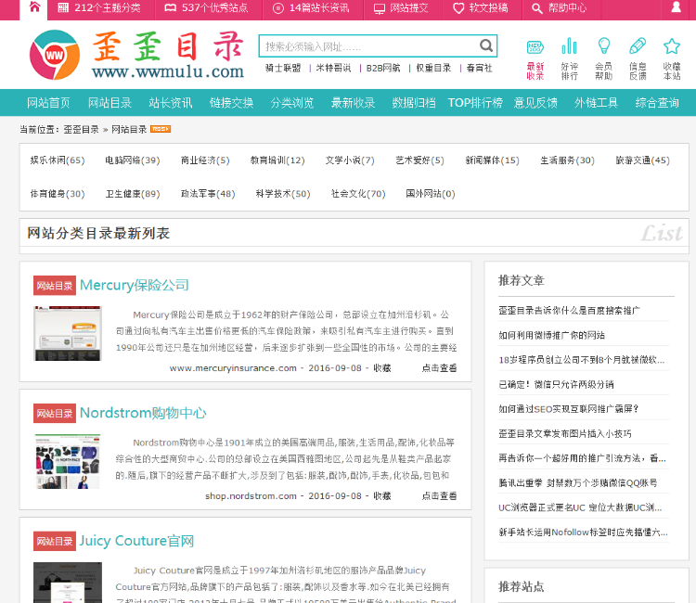Open the 软文投稿 heart link
Screen dimensions: 696x603
(481, 8)
